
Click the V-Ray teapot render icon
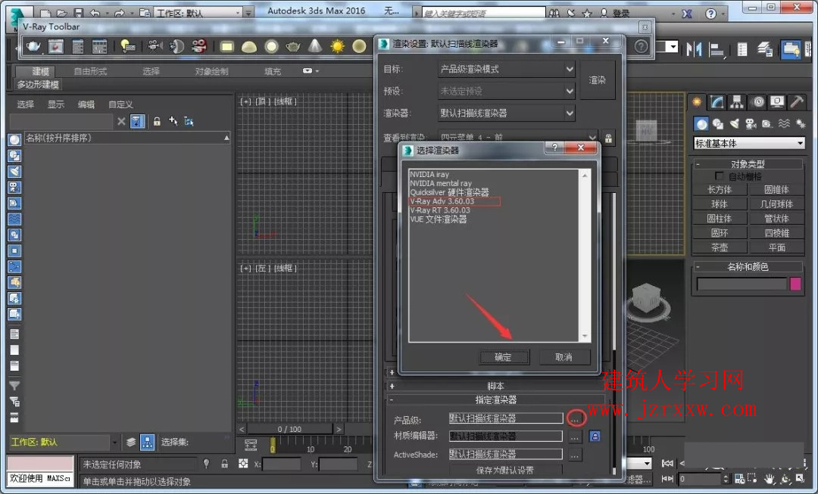(33, 47)
